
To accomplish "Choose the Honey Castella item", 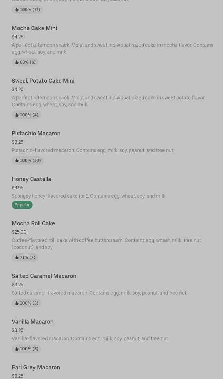I will point(32,179).
